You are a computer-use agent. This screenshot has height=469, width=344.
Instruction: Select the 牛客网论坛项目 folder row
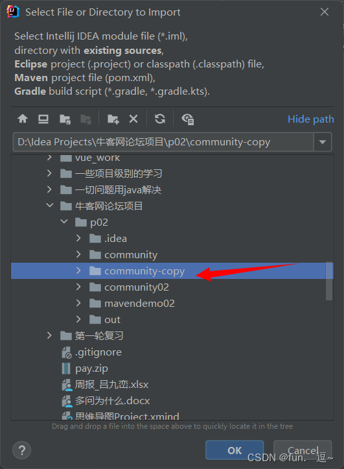(x=172, y=206)
